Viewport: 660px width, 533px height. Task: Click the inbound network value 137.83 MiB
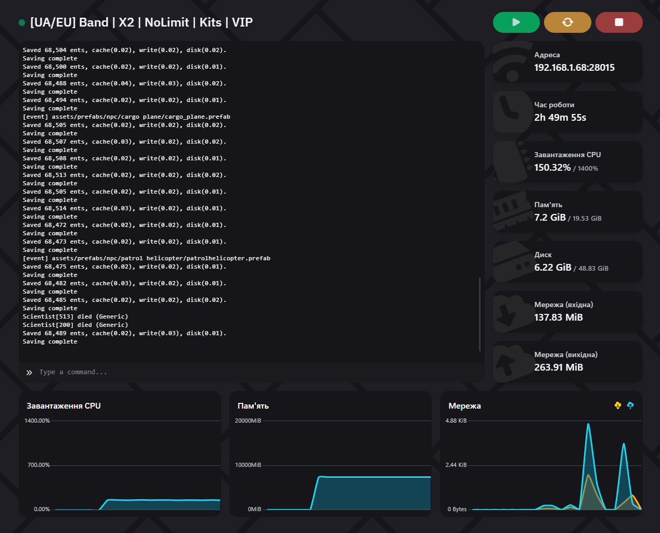pyautogui.click(x=559, y=318)
